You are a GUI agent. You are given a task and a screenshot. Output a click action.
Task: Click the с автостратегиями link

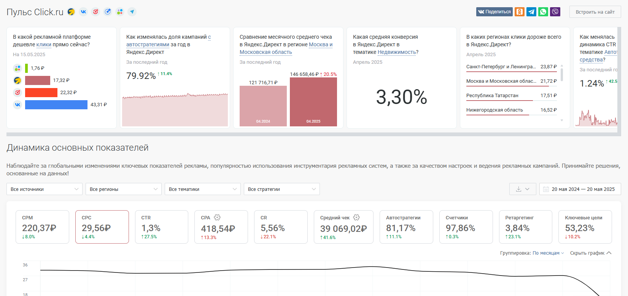click(x=148, y=44)
